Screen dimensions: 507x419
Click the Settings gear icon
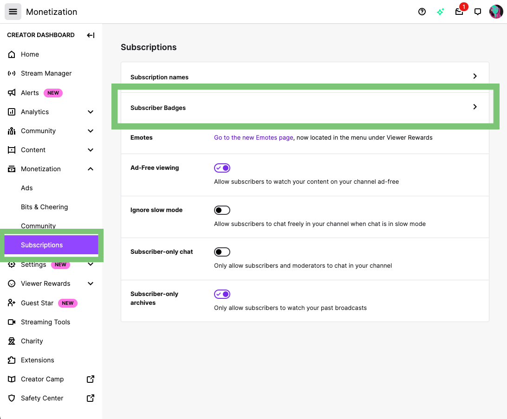tap(12, 264)
